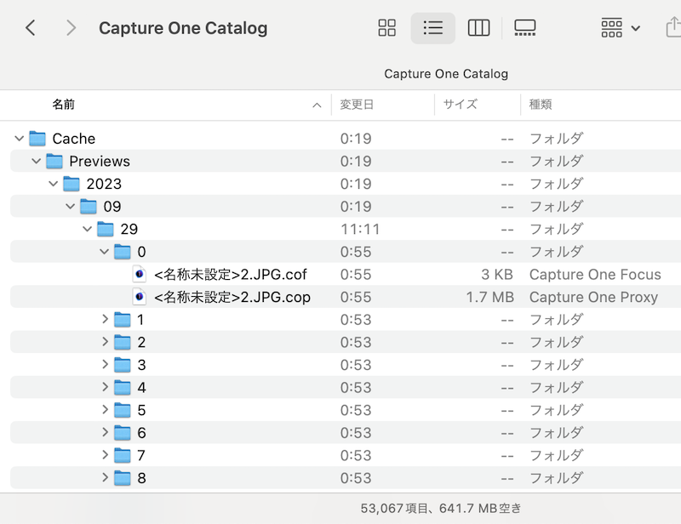Select the folder 1 icon
The image size is (681, 524).
pos(122,320)
